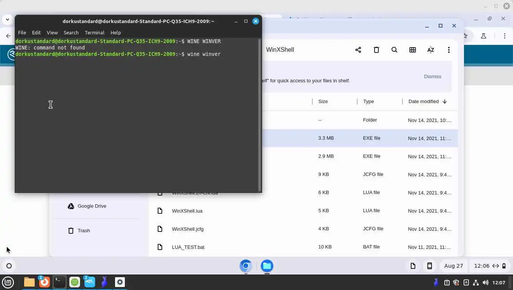
Task: Click the holding space file icon in shelf
Action: (413, 266)
